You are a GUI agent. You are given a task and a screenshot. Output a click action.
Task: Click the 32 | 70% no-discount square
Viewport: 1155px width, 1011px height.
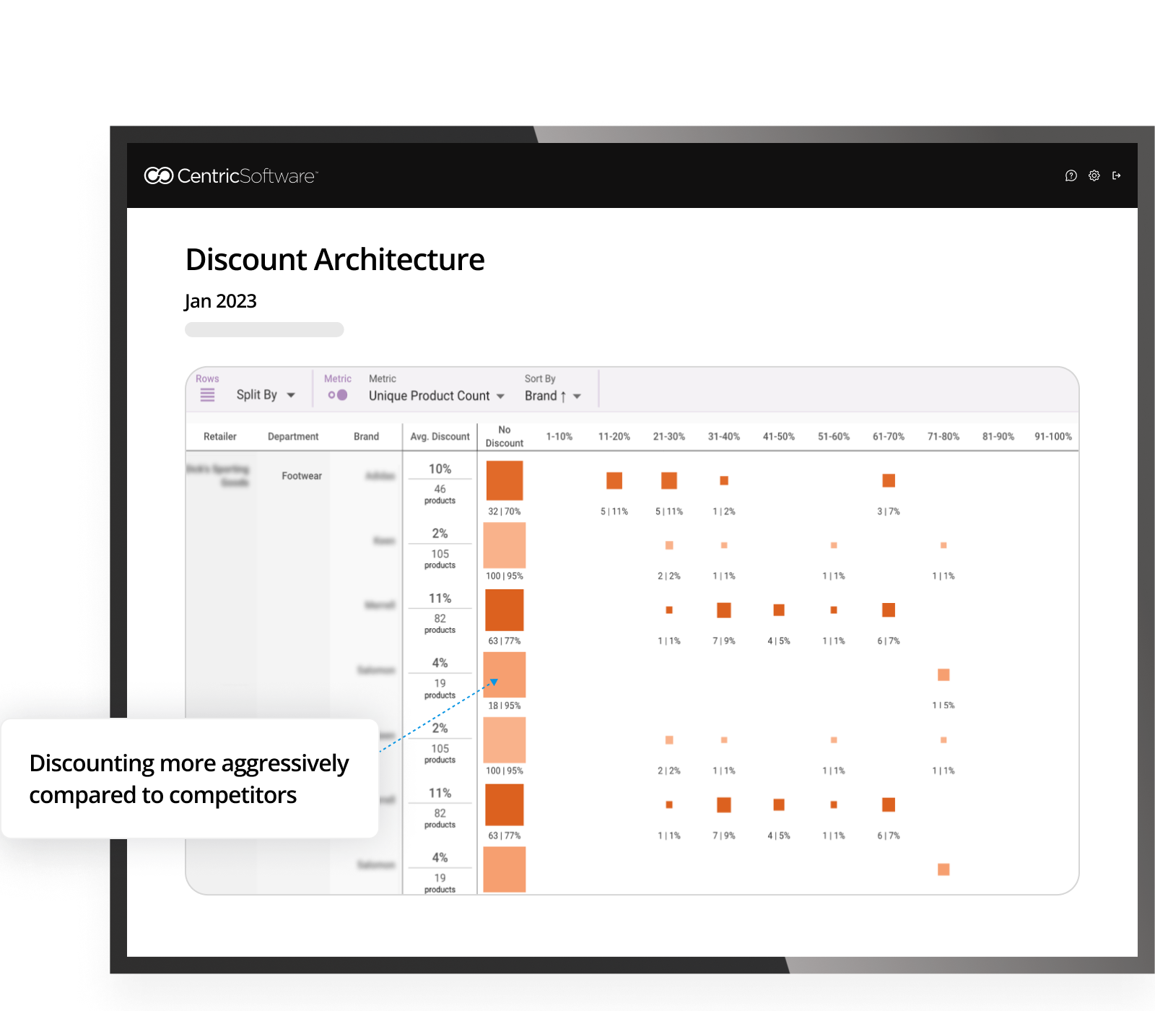pos(504,480)
